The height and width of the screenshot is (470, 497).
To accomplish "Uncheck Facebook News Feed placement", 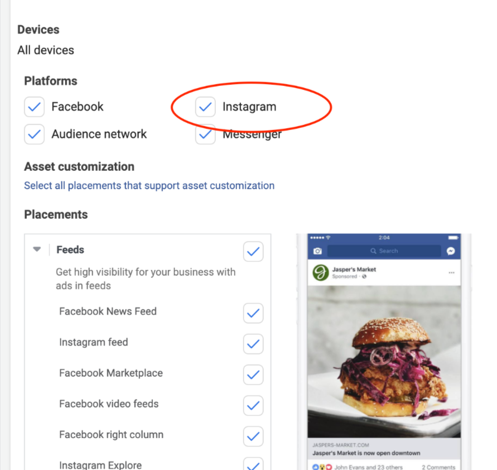I will (253, 313).
